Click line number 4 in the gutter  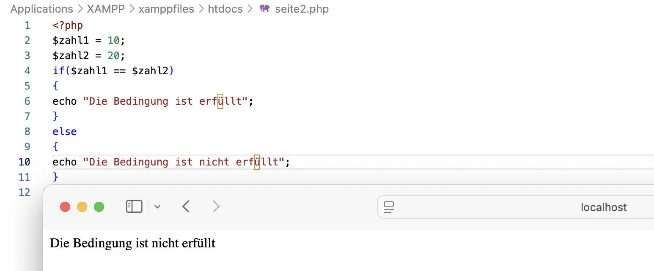tap(27, 70)
